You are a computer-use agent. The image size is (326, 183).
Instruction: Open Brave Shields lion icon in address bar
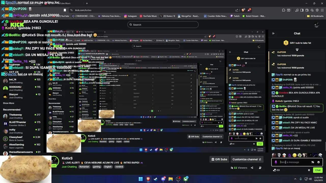tap(243, 10)
